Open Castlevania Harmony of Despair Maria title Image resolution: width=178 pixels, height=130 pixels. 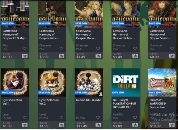click(86, 34)
